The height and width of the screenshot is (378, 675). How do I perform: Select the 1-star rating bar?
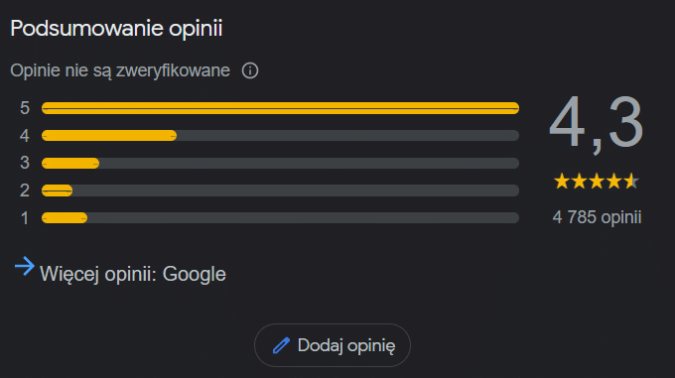pyautogui.click(x=280, y=218)
